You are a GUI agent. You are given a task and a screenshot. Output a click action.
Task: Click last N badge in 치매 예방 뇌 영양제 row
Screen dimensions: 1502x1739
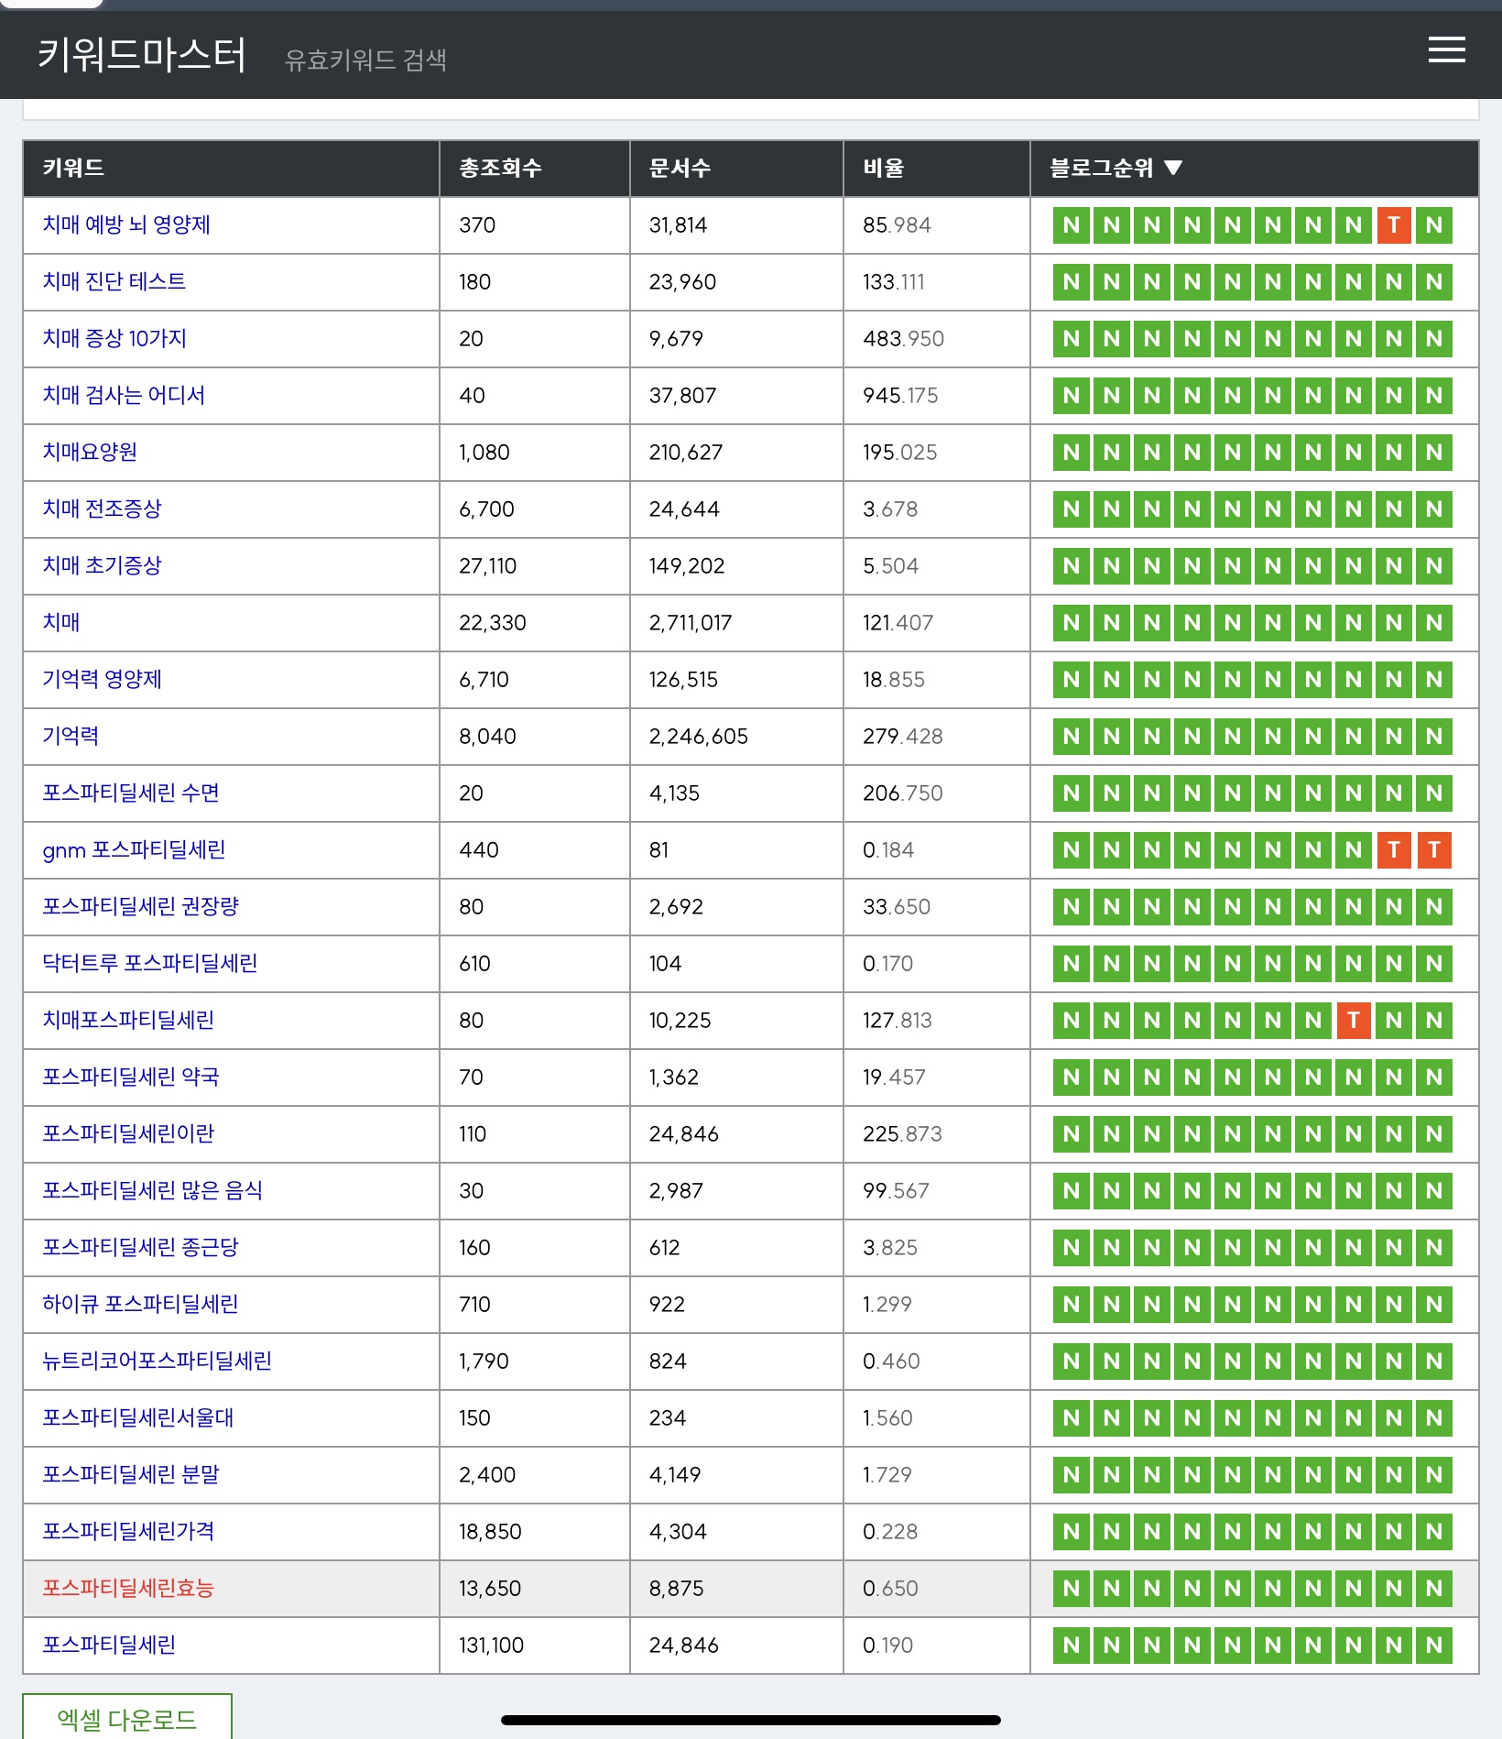click(x=1434, y=224)
